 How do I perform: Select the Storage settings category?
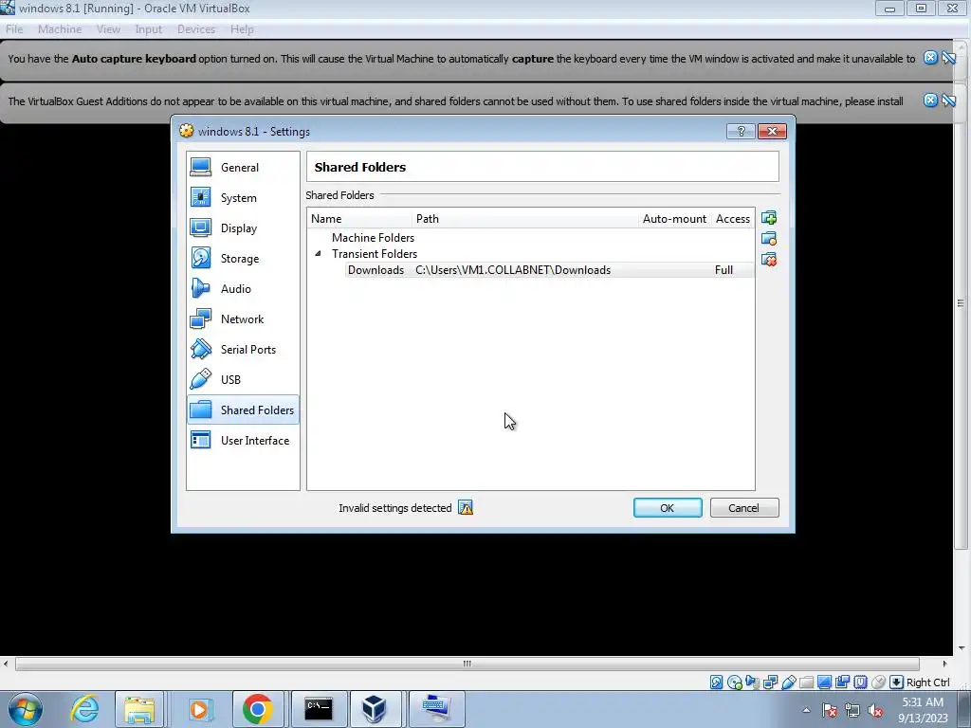pyautogui.click(x=243, y=259)
